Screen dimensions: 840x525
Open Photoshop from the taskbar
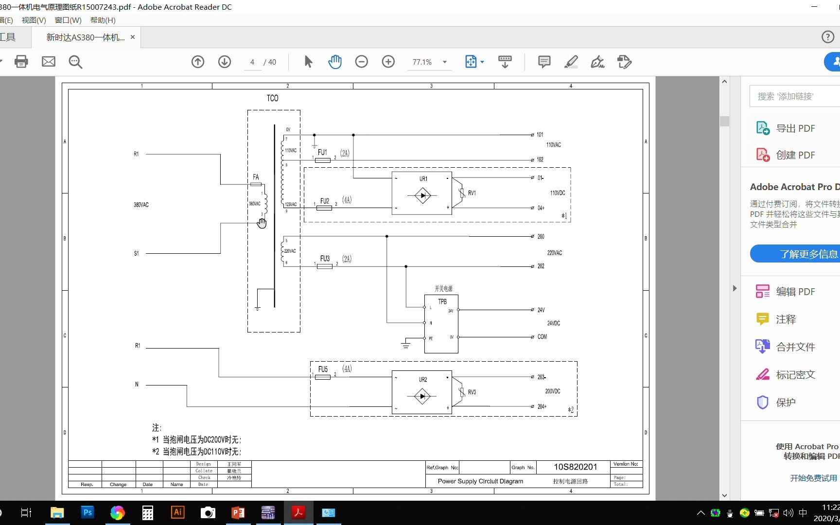[87, 512]
